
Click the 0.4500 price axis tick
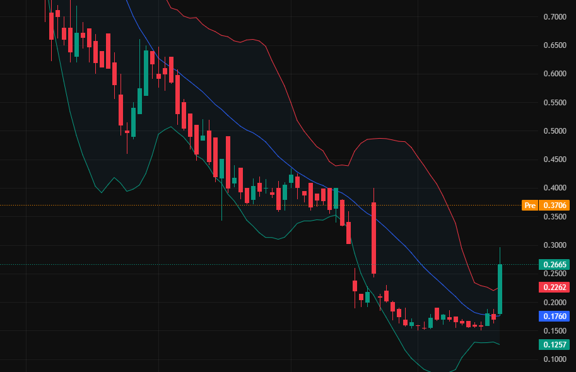555,160
